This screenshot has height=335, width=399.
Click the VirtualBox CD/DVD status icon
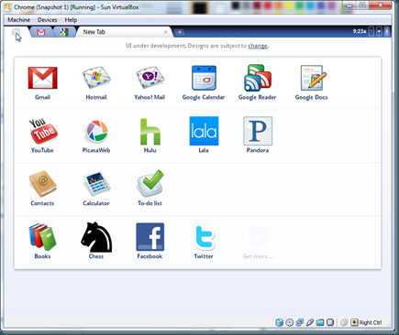pyautogui.click(x=290, y=322)
